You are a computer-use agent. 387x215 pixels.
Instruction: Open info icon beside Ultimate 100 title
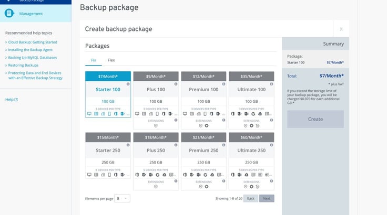pos(271,84)
